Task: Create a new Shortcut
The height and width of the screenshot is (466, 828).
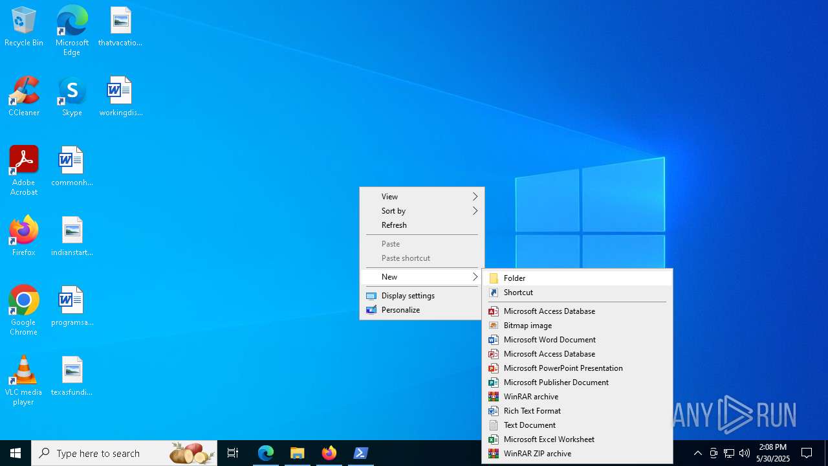Action: (x=577, y=293)
